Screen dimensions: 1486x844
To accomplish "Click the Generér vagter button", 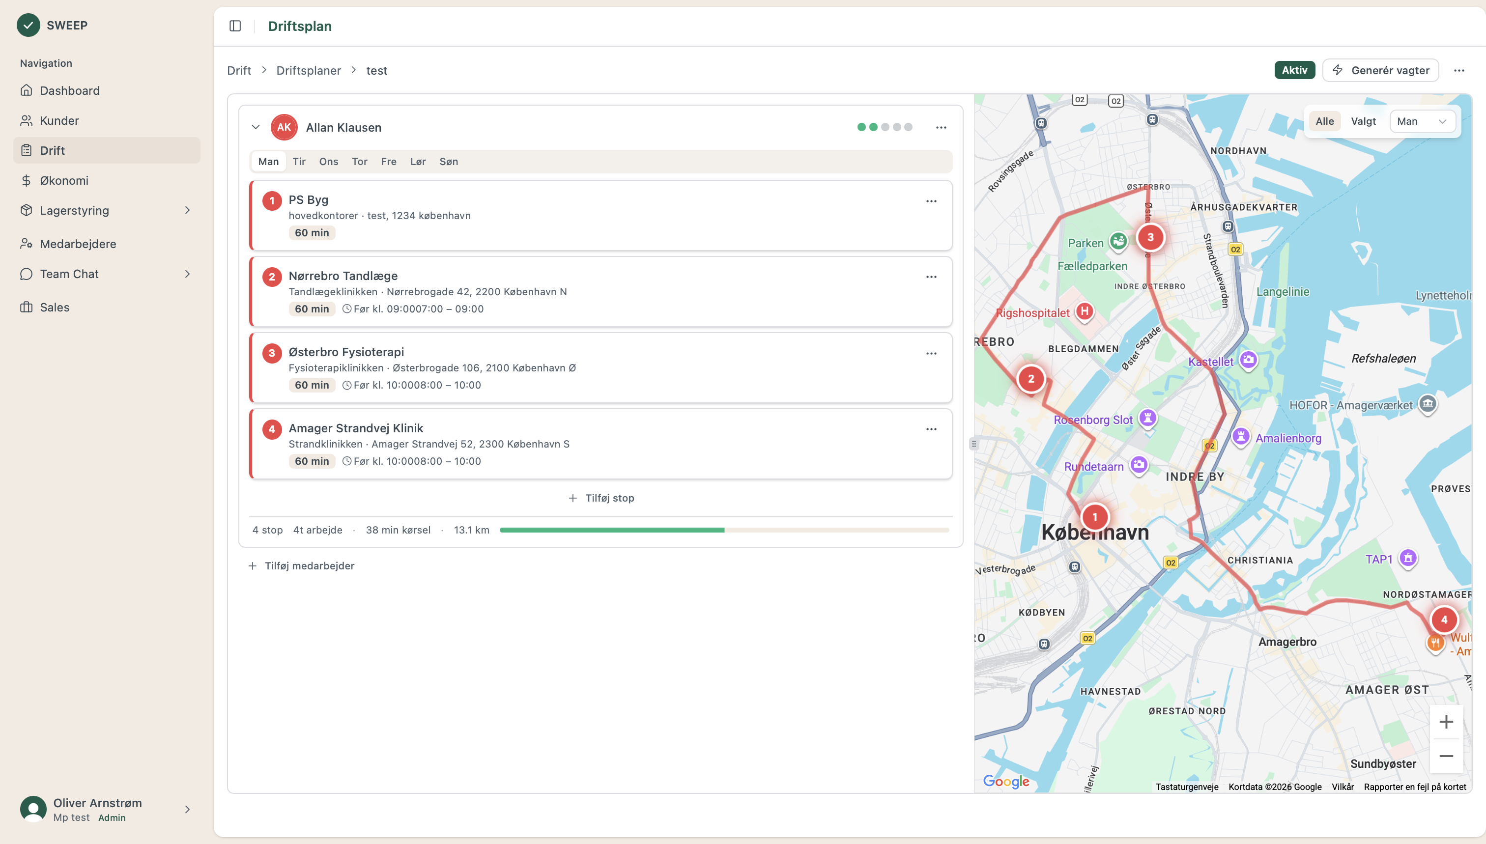I will 1380,70.
